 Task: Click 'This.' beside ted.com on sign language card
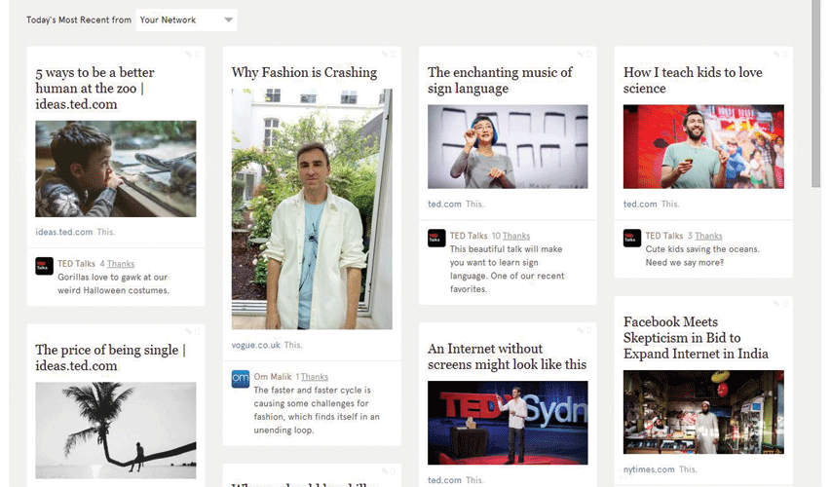pyautogui.click(x=474, y=204)
